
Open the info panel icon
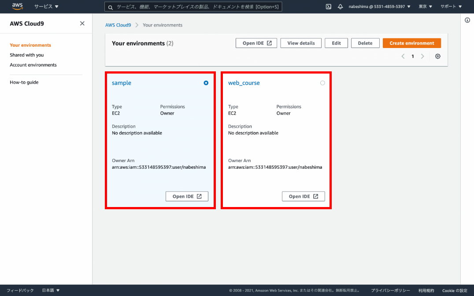467,20
